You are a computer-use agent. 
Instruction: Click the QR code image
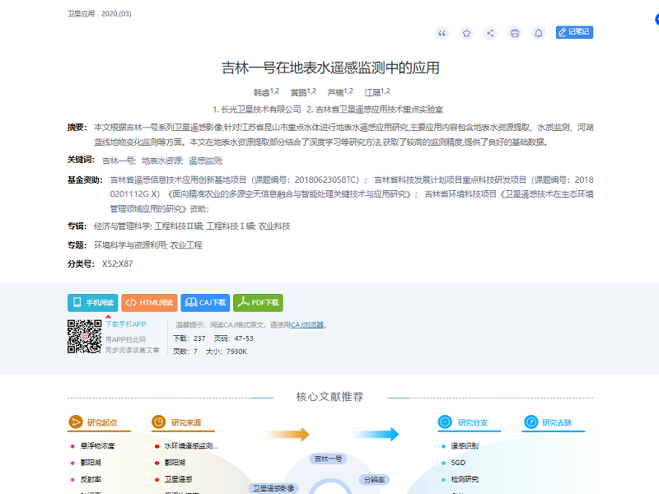(x=84, y=337)
